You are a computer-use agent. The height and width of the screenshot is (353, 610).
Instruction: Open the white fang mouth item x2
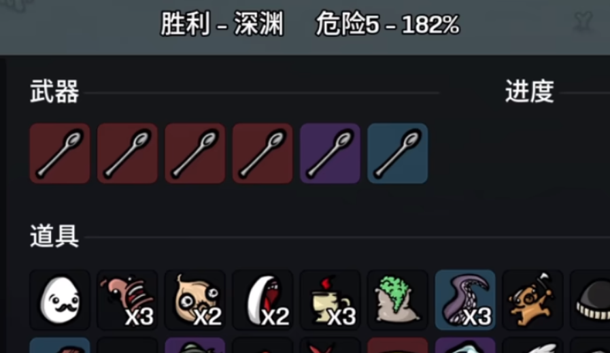pyautogui.click(x=262, y=300)
